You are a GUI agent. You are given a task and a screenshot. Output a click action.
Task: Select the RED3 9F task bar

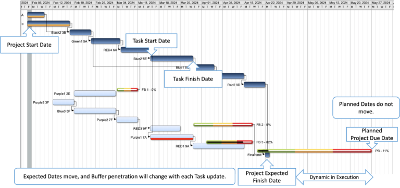(x=166, y=128)
